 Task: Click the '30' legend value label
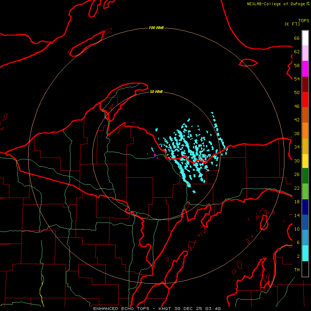pyautogui.click(x=297, y=161)
